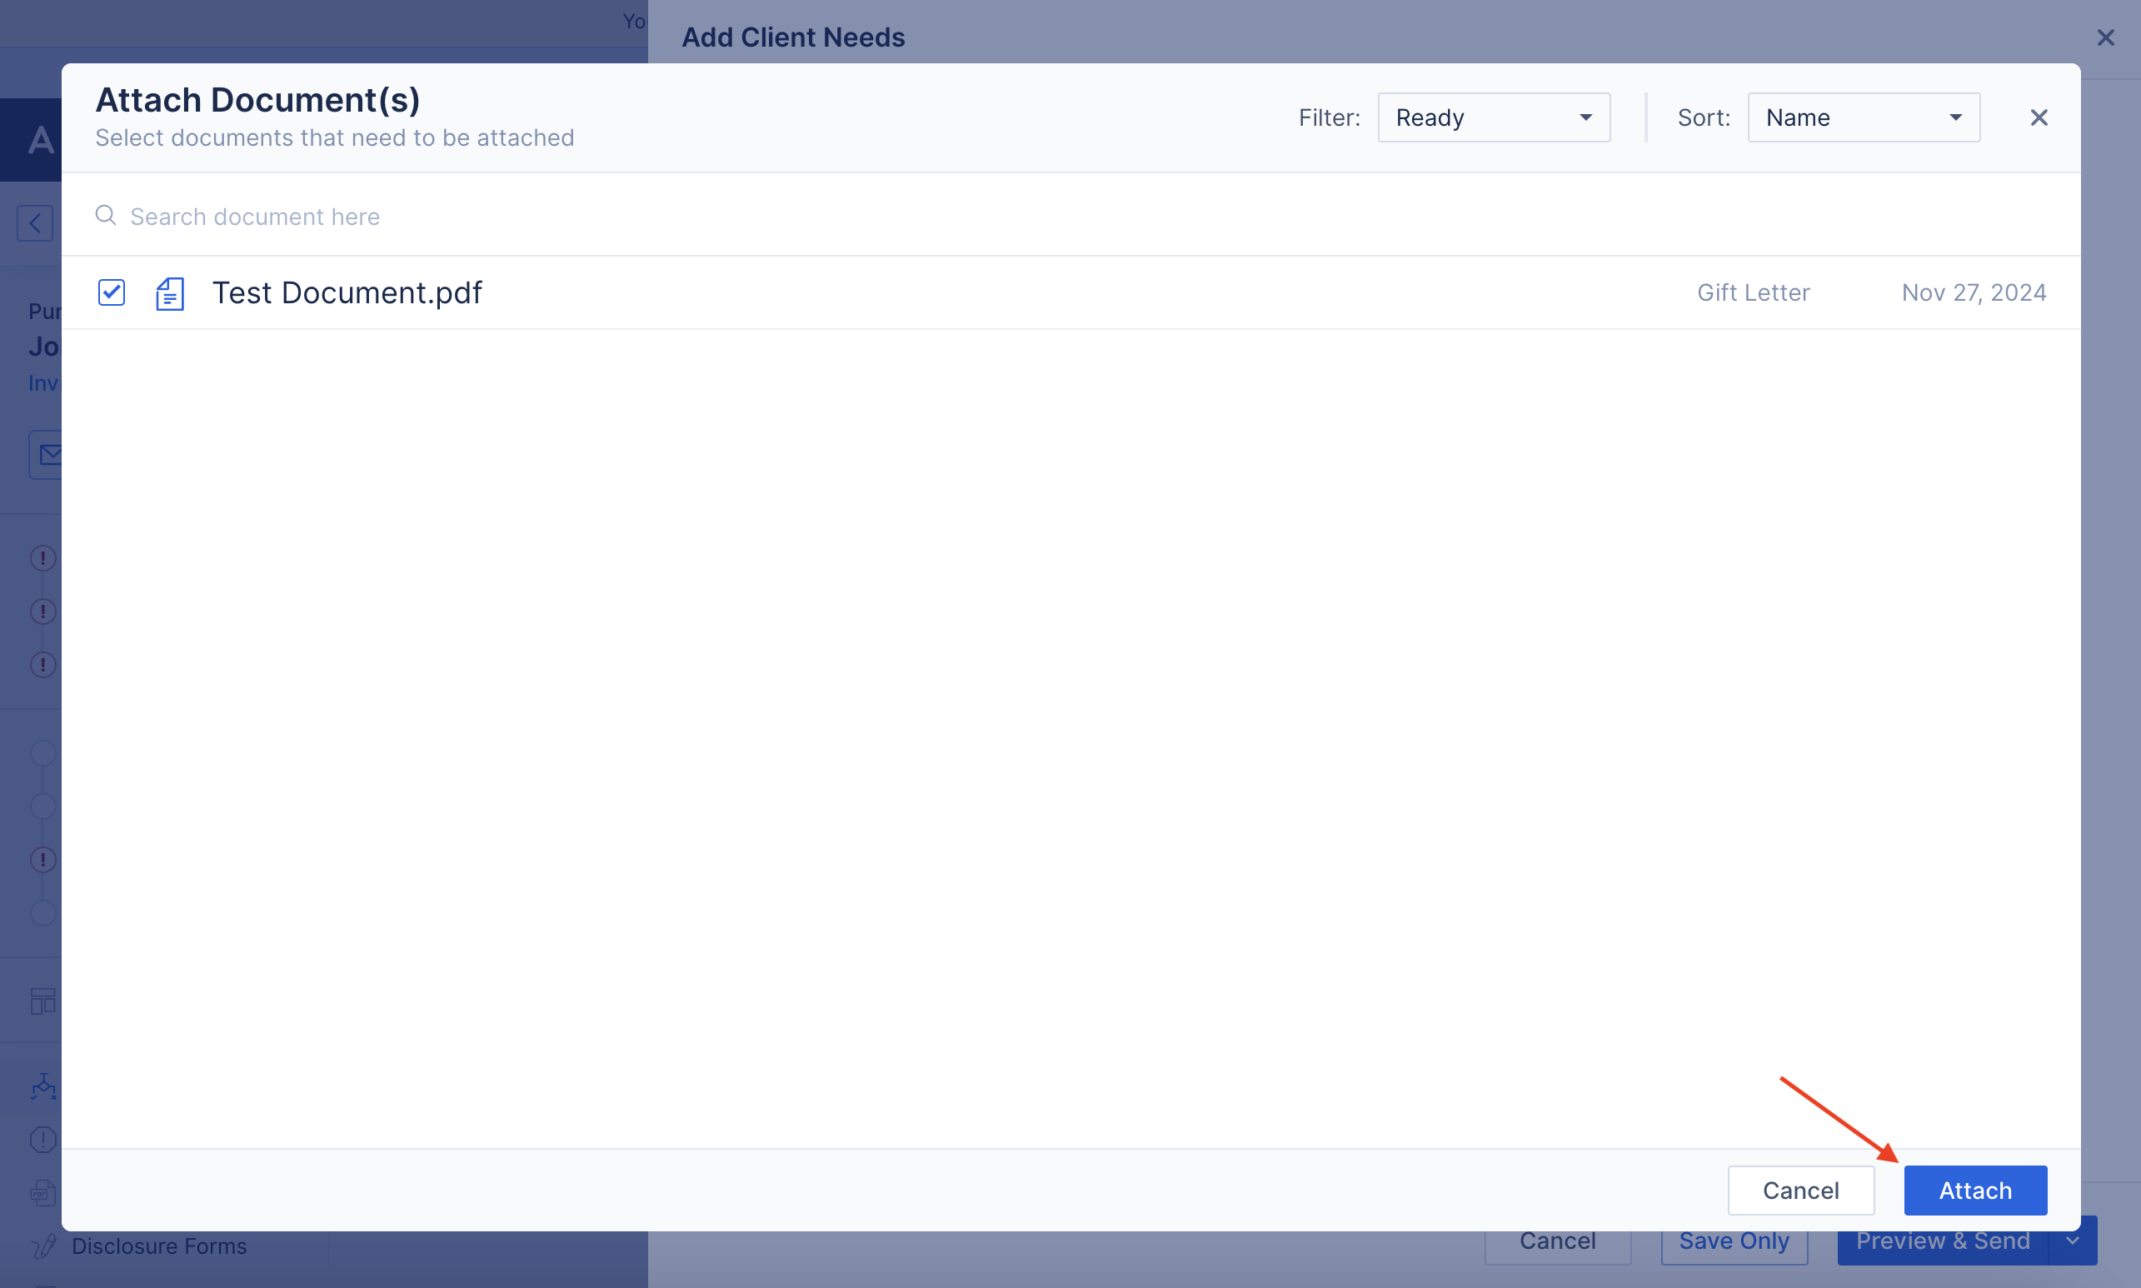Open the Ready filter dropdown
Image resolution: width=2141 pixels, height=1288 pixels.
coord(1493,117)
